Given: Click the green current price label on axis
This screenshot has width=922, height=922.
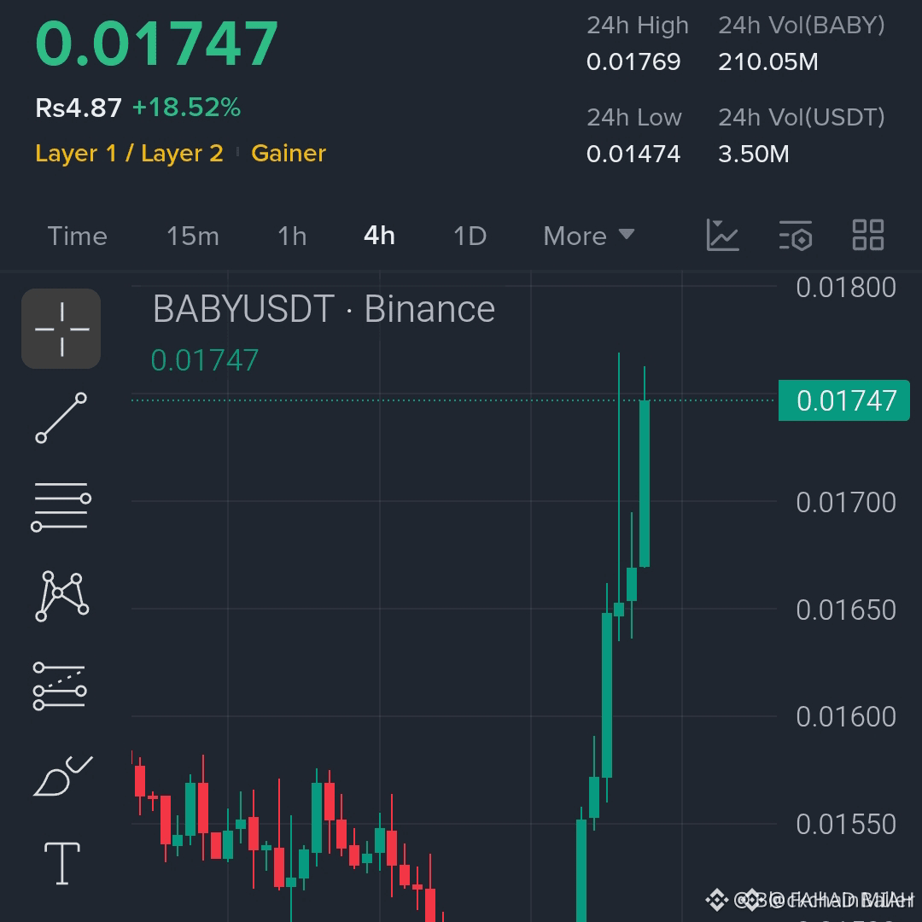Looking at the screenshot, I should 843,400.
